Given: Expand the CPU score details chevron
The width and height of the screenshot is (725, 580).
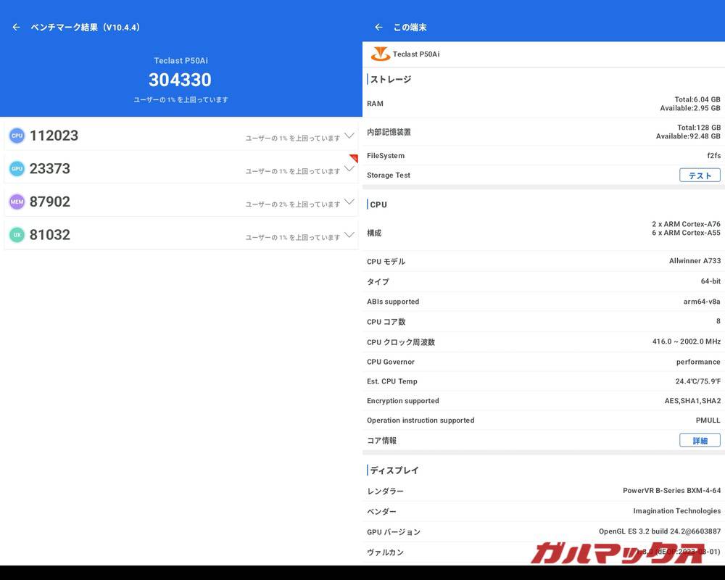Looking at the screenshot, I should coord(350,136).
